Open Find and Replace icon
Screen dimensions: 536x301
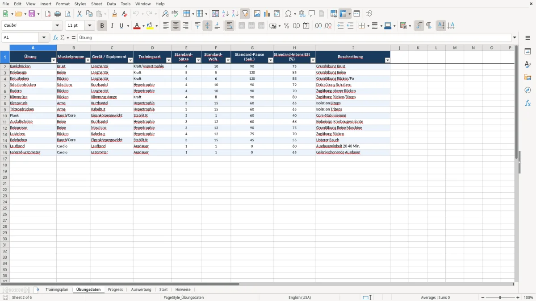click(x=165, y=14)
